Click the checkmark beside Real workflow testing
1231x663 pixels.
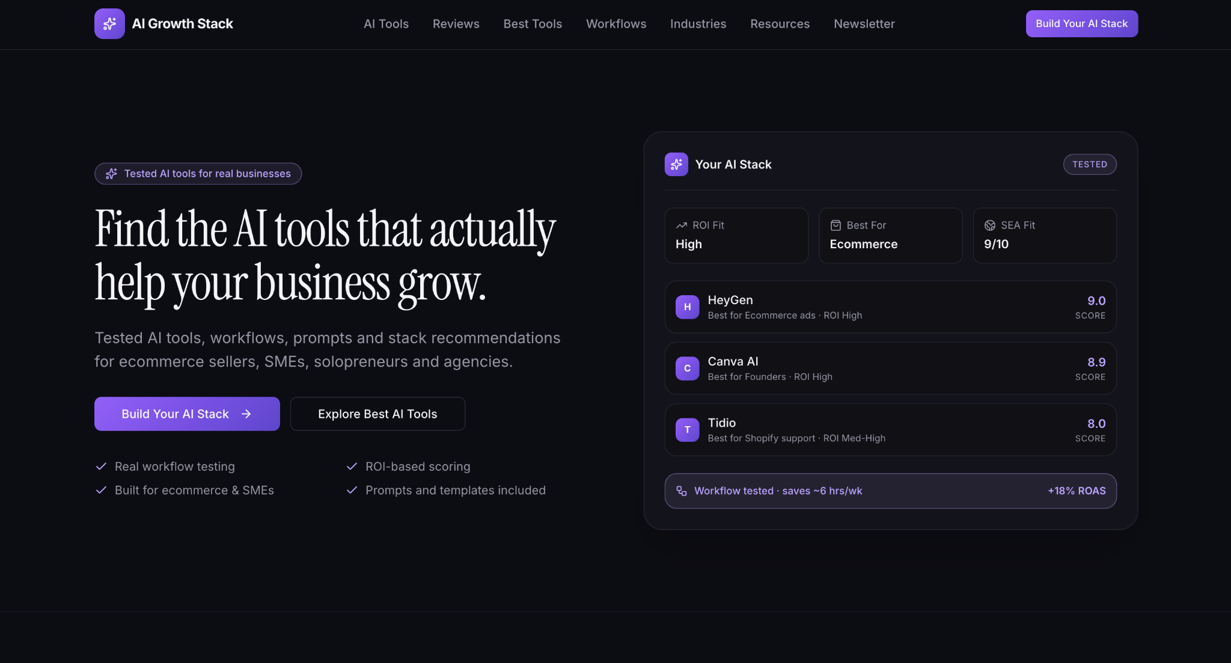[x=101, y=466]
